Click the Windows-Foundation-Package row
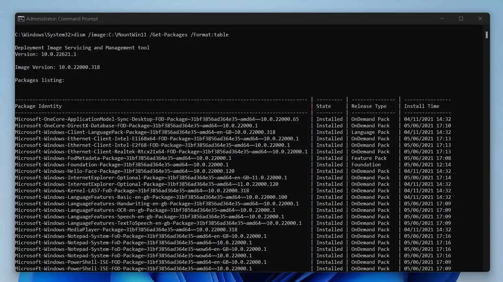This screenshot has width=503, height=282. (233, 165)
